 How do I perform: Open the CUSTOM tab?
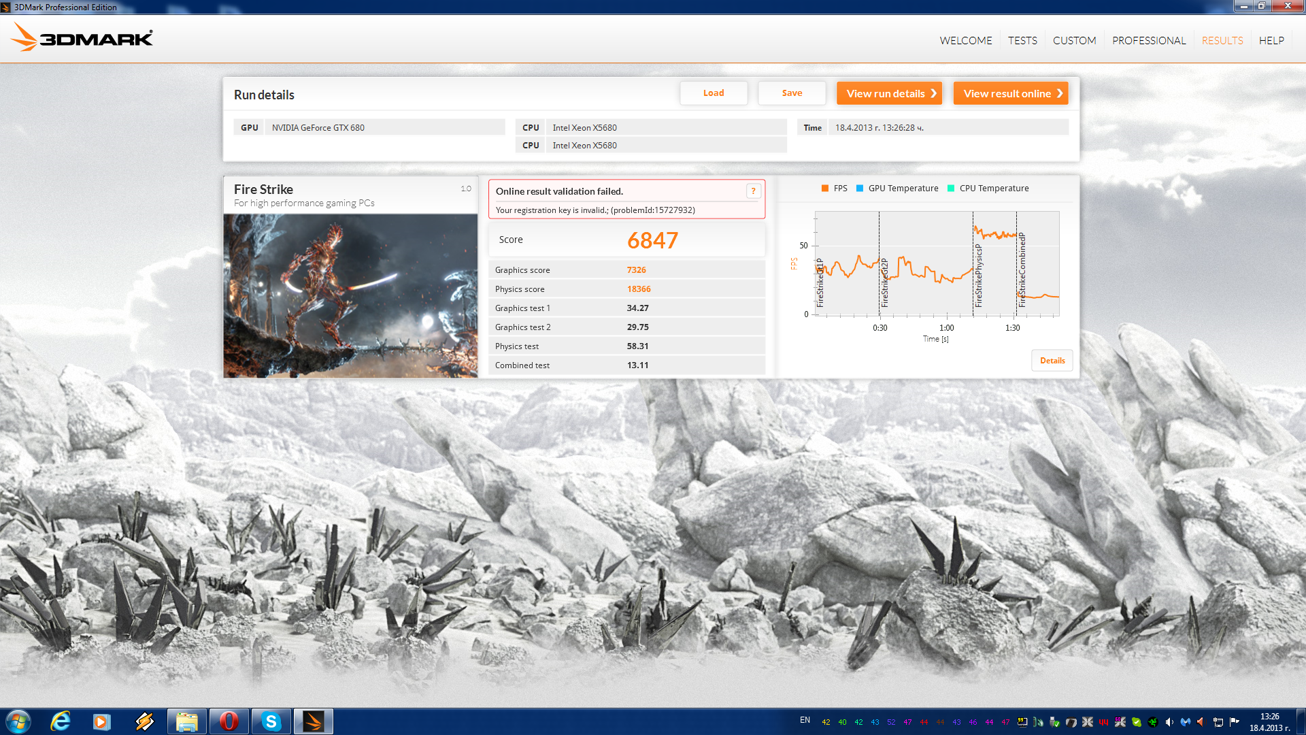coord(1074,41)
